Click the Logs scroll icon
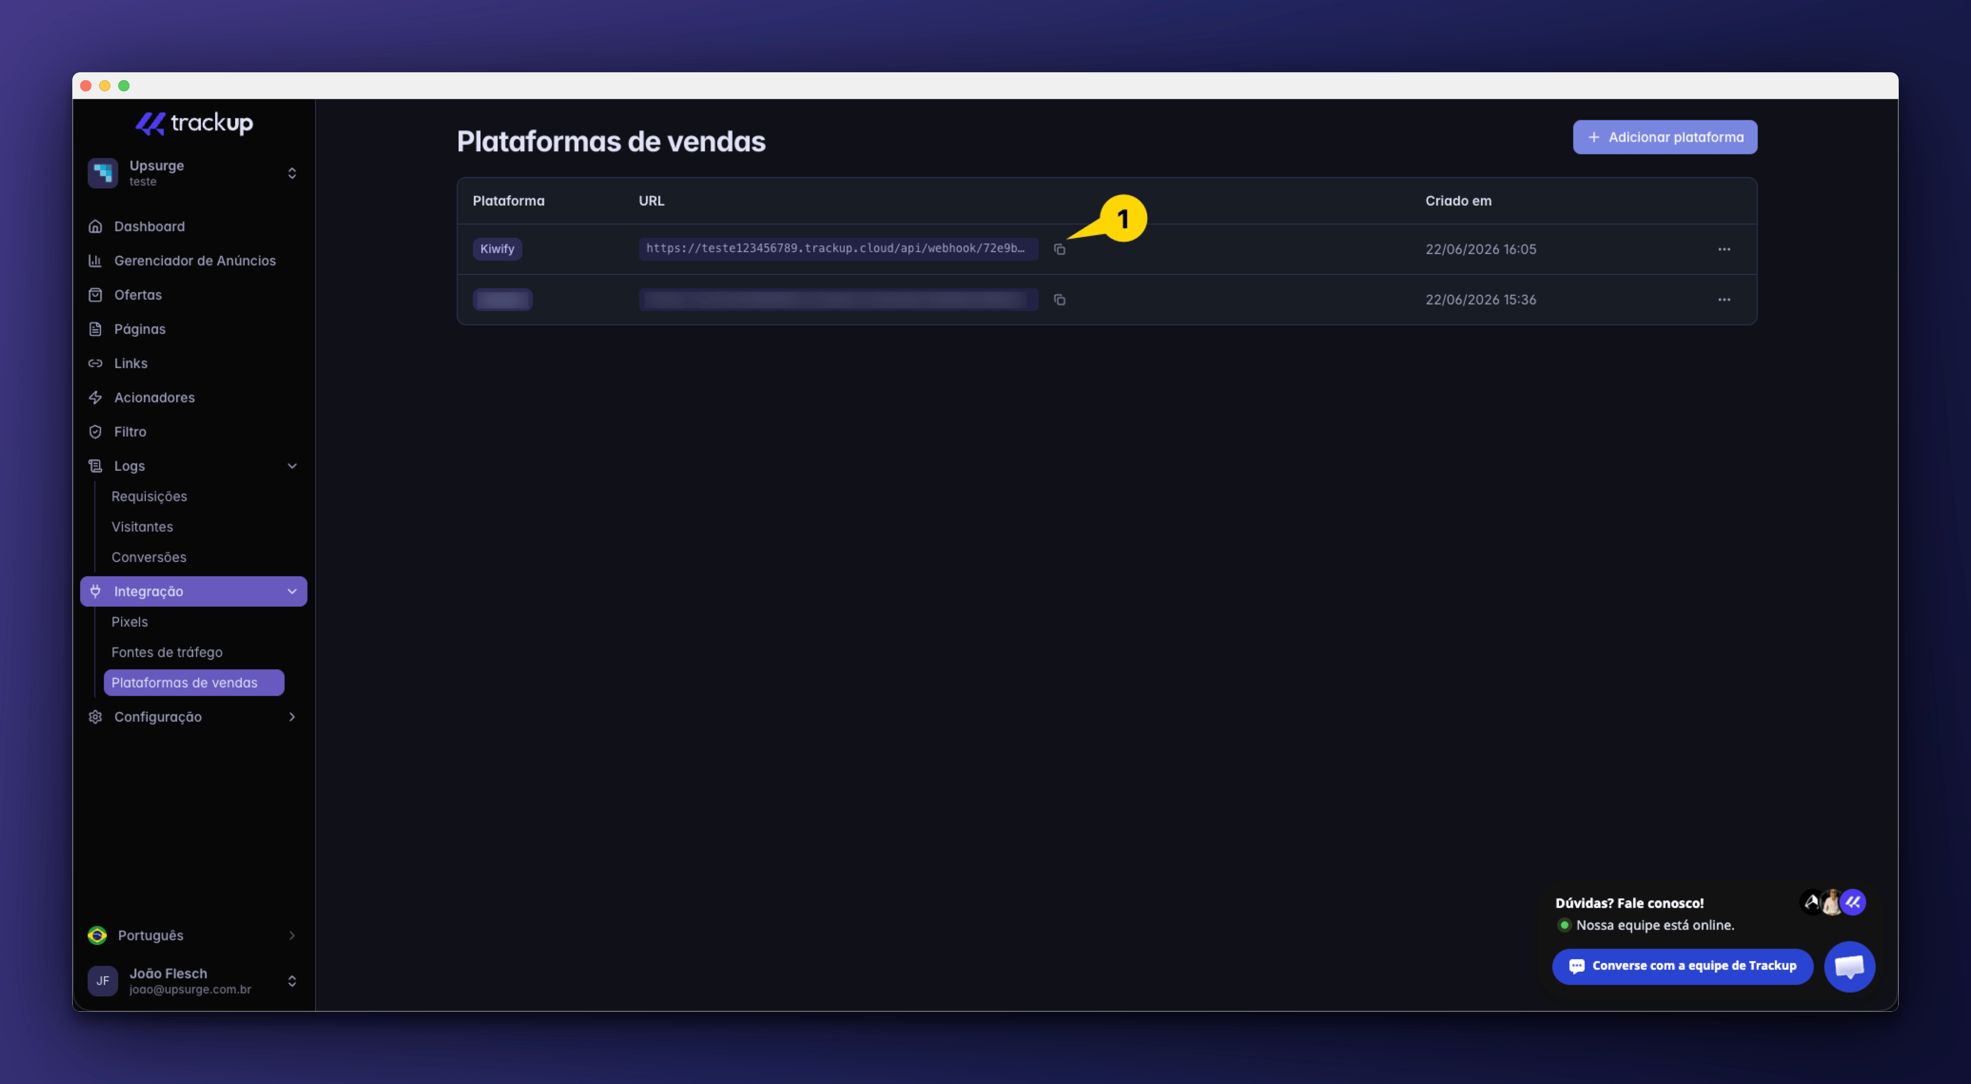Image resolution: width=1971 pixels, height=1084 pixels. [x=95, y=466]
